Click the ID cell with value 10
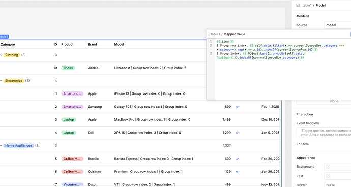This screenshot has height=187, width=351. tap(55, 68)
